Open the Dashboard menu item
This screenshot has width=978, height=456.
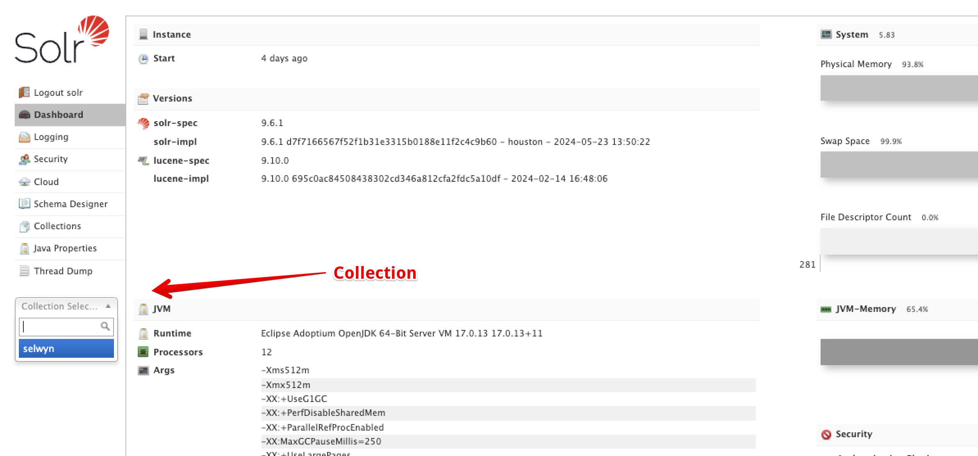click(70, 115)
